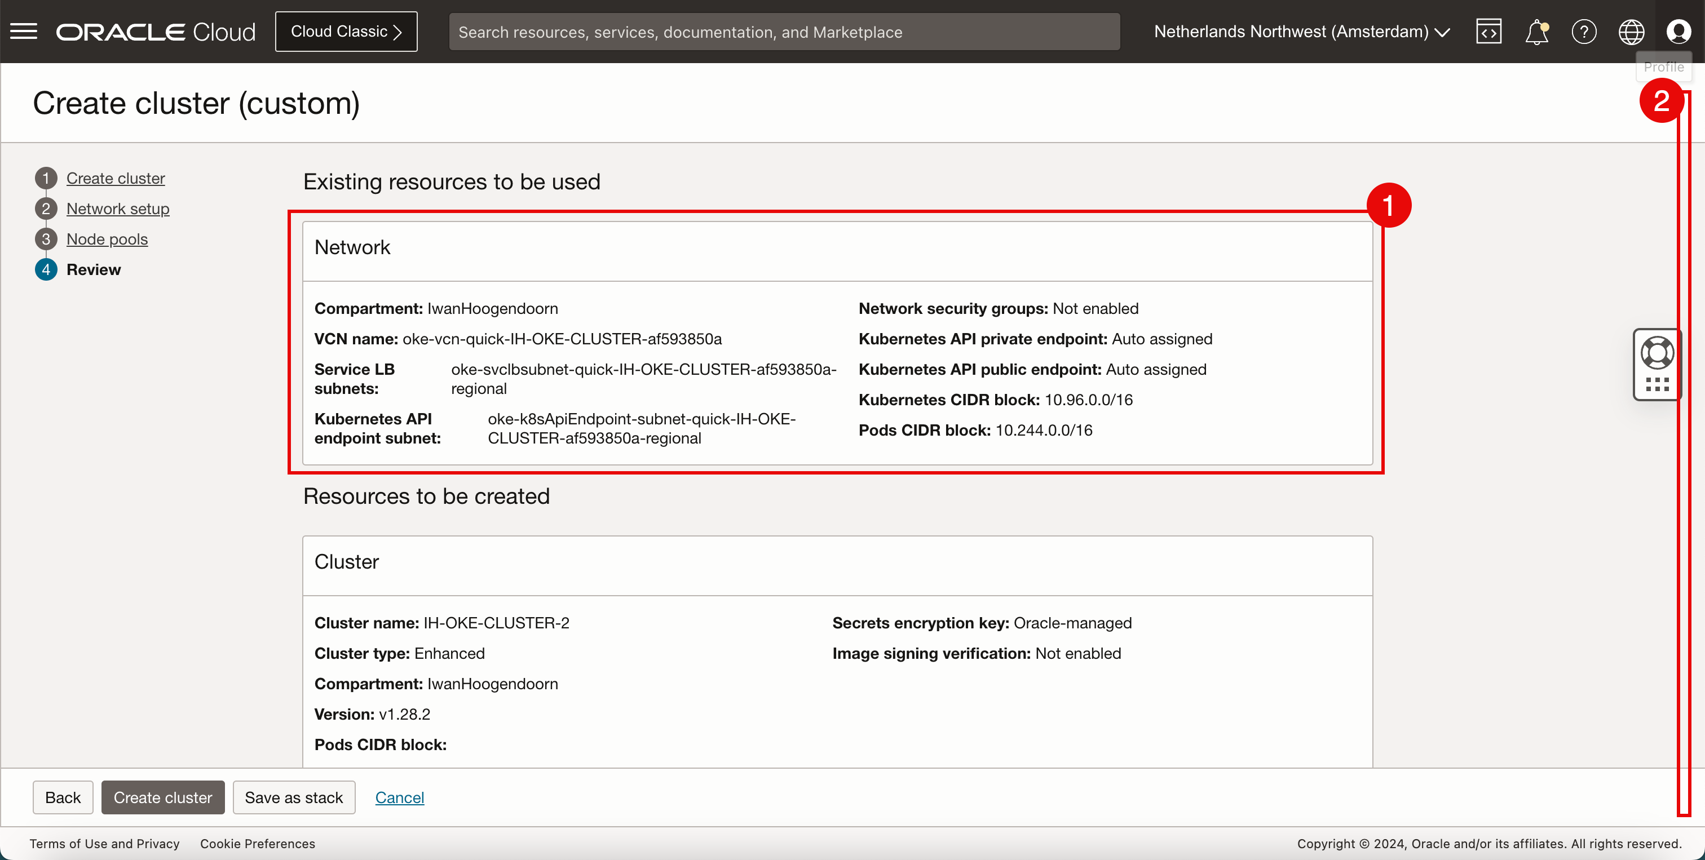
Task: Click the Cloud Classic button
Action: 346,31
